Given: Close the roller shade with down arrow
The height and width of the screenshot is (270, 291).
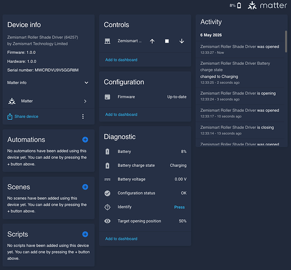Looking at the screenshot, I should pos(182,41).
